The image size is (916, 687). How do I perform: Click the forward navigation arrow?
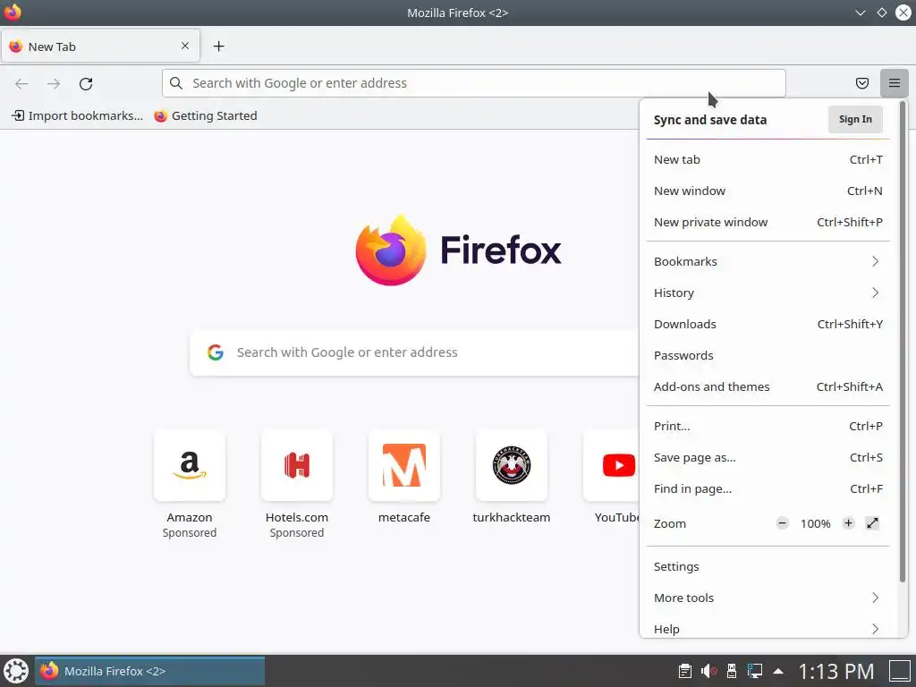click(x=54, y=83)
